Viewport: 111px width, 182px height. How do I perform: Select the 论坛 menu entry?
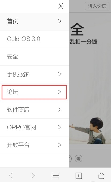tap(34, 92)
